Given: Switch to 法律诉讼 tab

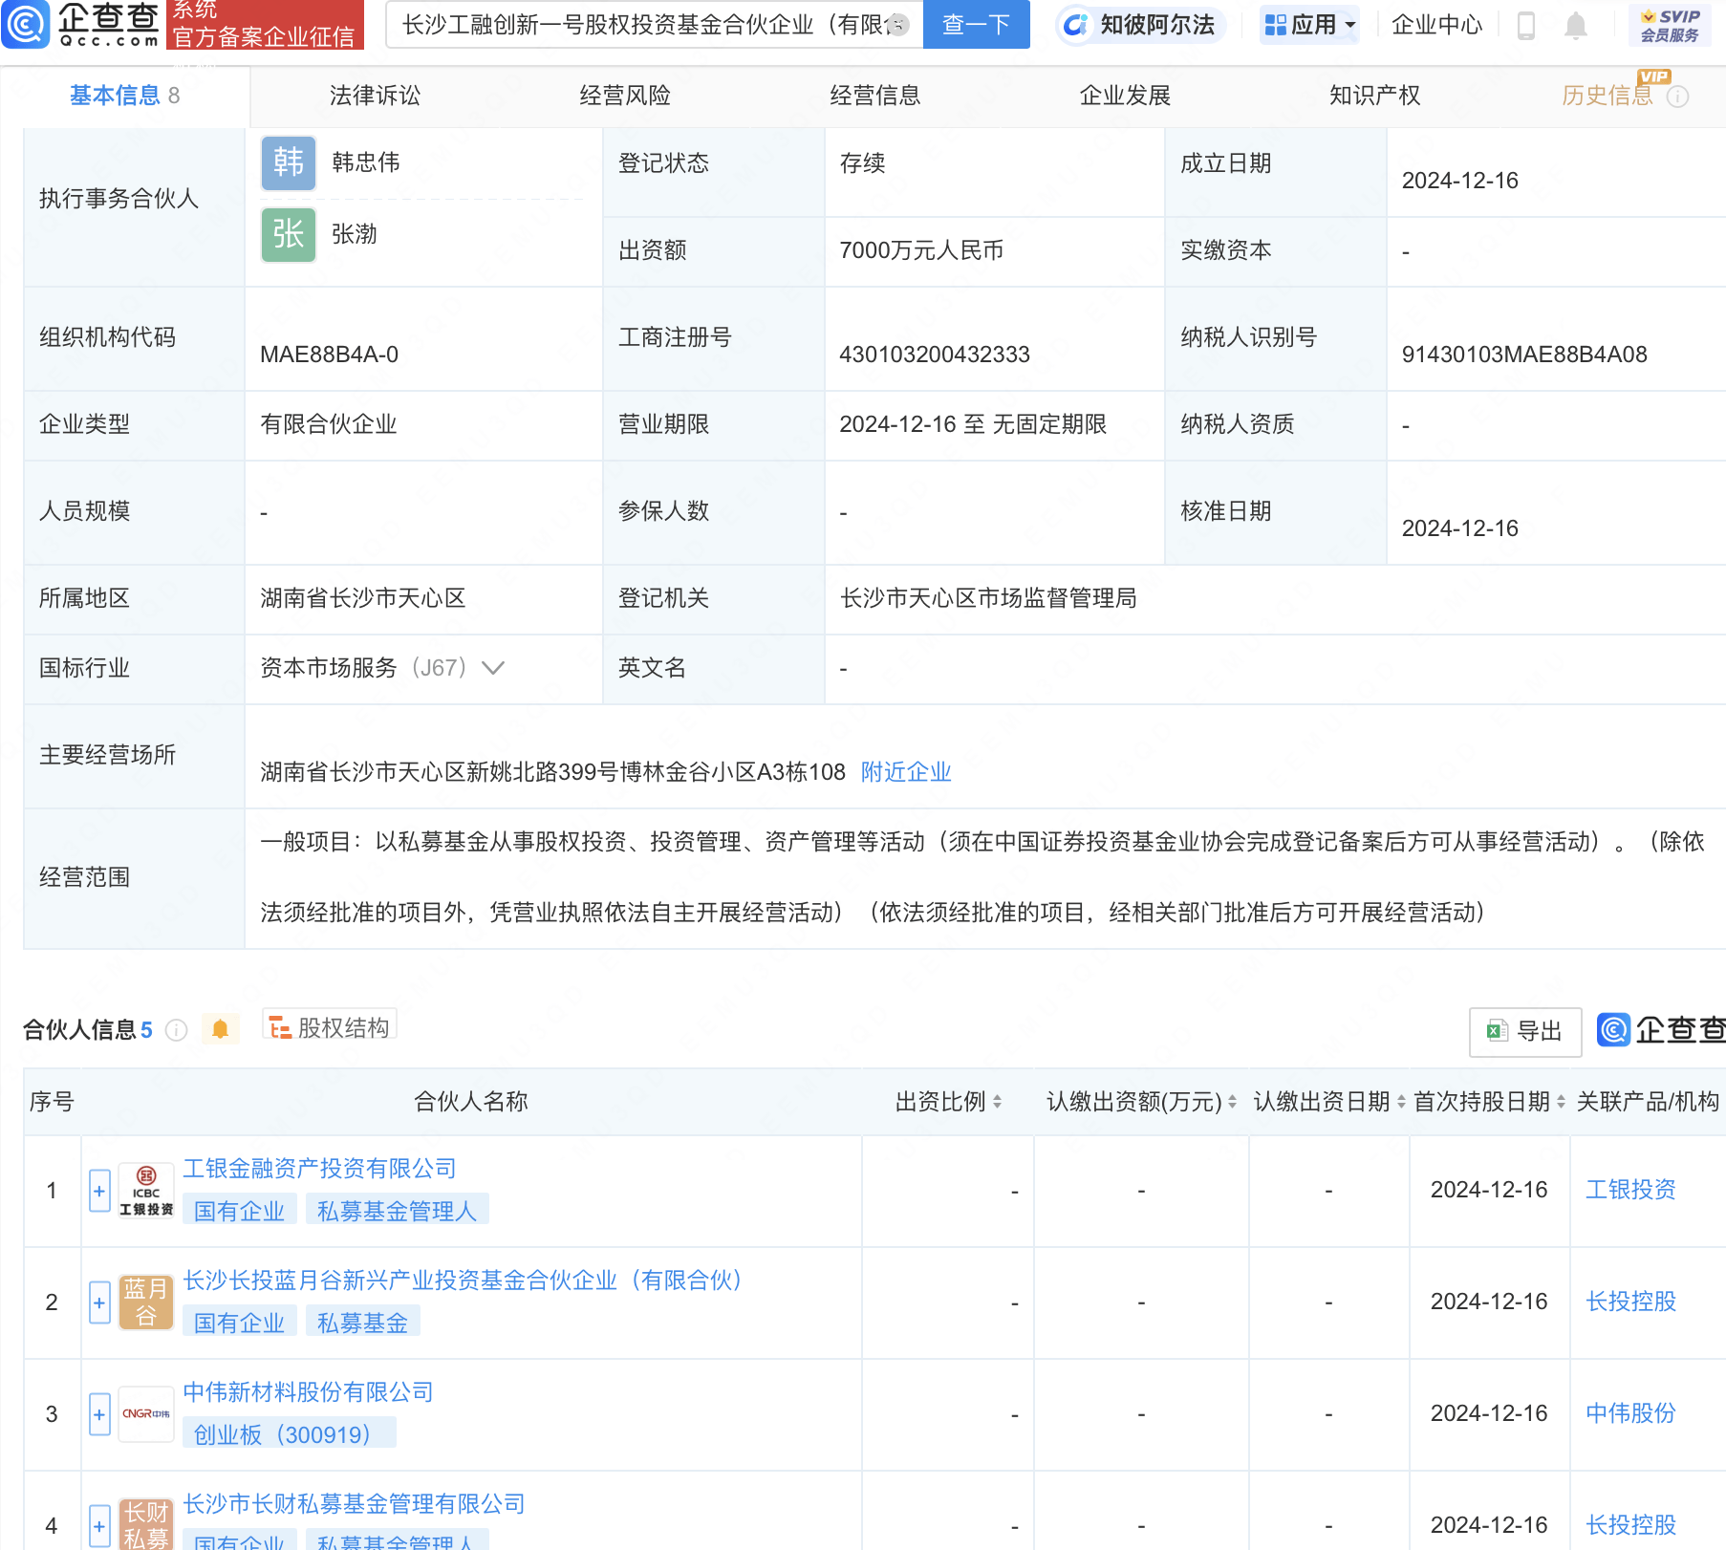Looking at the screenshot, I should (375, 96).
